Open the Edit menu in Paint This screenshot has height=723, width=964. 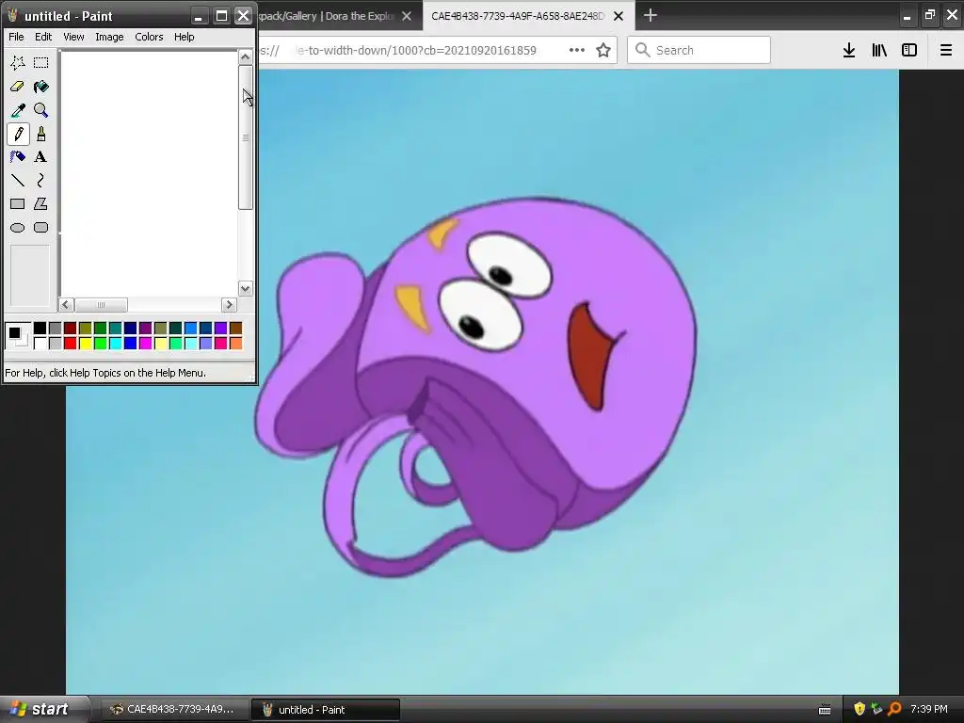click(43, 37)
